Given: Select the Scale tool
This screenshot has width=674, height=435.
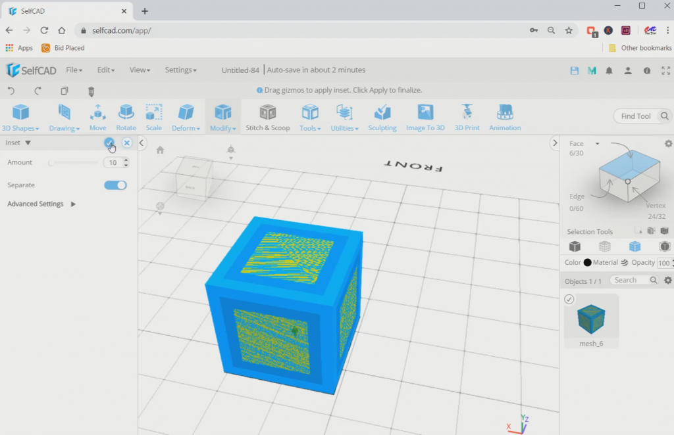Looking at the screenshot, I should (x=153, y=116).
